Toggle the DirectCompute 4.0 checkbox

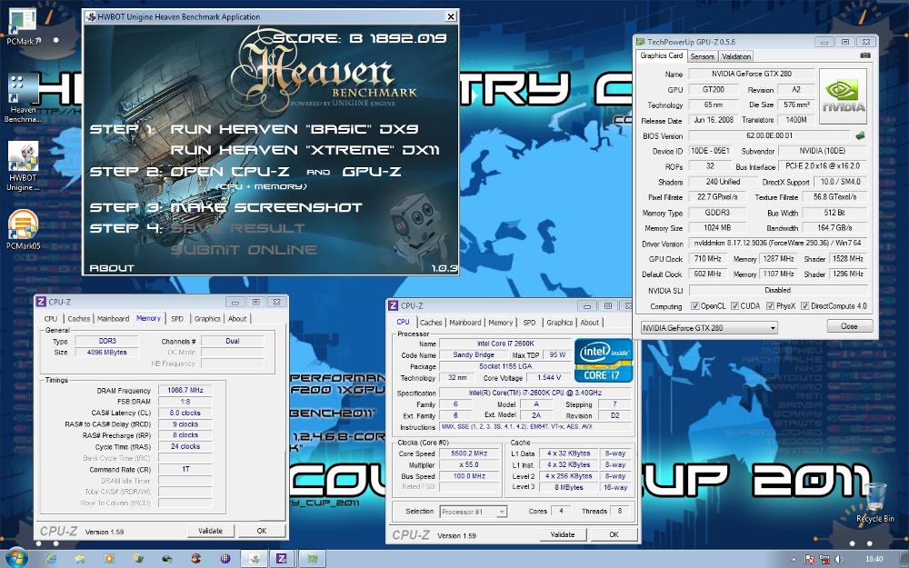804,306
